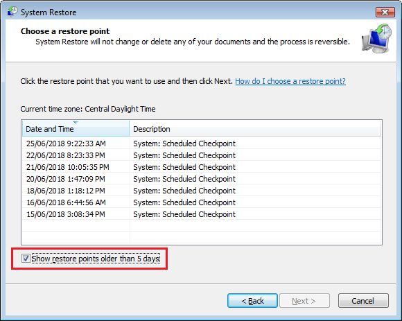The image size is (402, 321).
Task: Uncheck Show restore points older than 5 days
Action: (26, 258)
